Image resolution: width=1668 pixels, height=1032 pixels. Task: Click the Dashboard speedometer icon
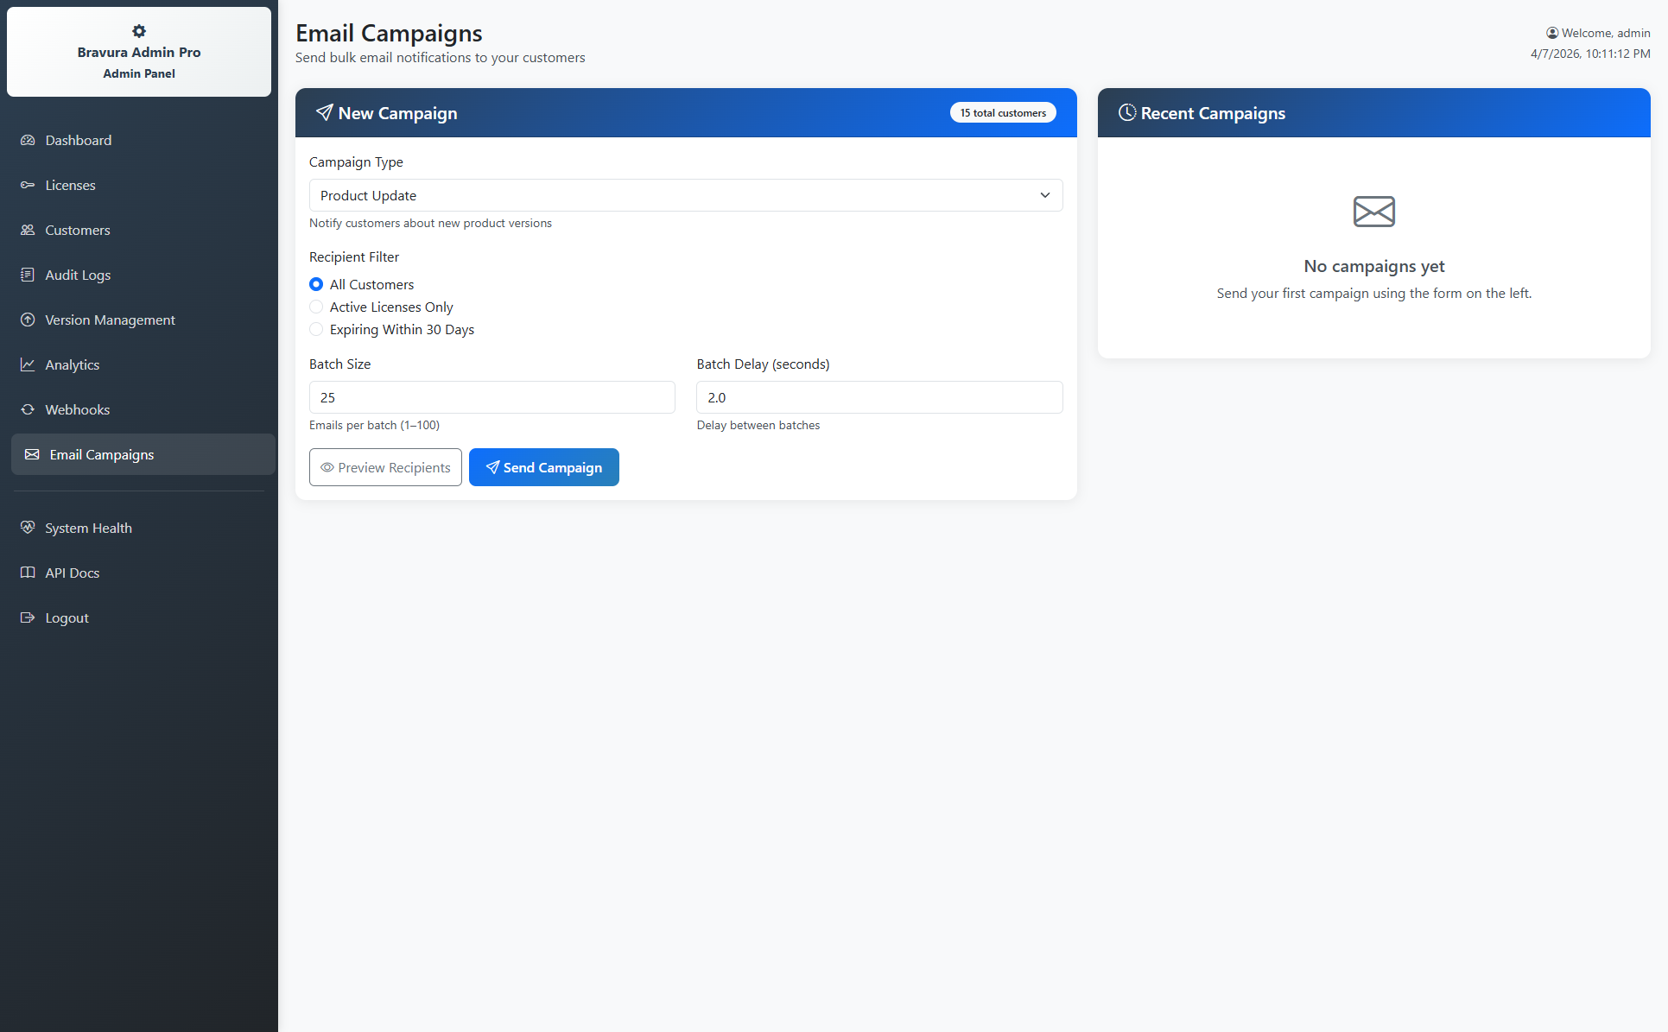[28, 140]
